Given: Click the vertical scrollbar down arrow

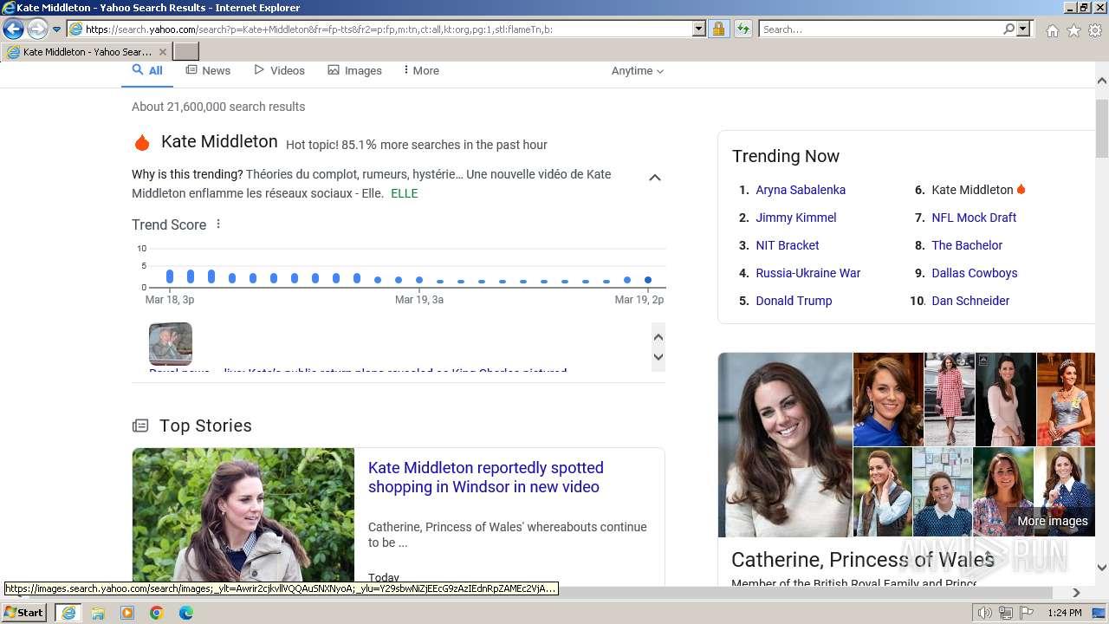Looking at the screenshot, I should [x=1102, y=568].
